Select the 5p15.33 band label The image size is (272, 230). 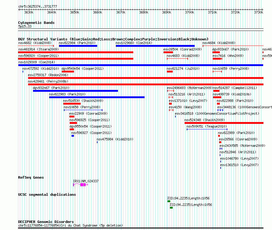click(x=25, y=26)
